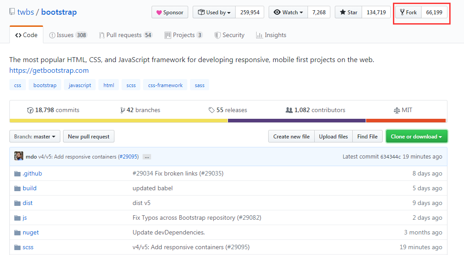Click the commits history icon
Viewport: 464px width, 255px height.
(x=30, y=110)
